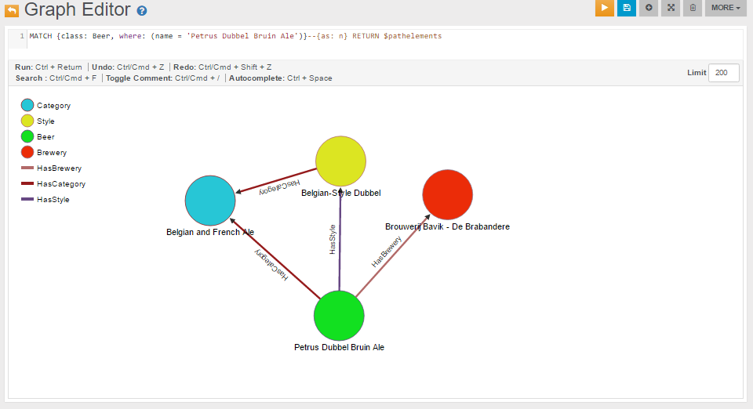753x409 pixels.
Task: Click the yellow Style legend swatch
Action: (x=27, y=121)
